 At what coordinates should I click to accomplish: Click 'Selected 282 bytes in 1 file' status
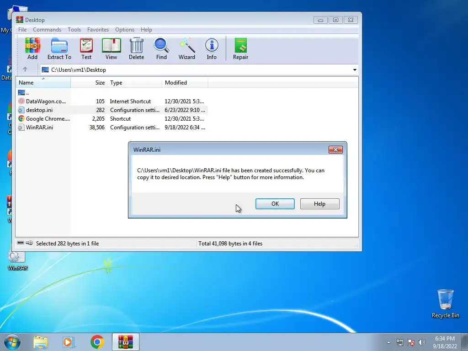[x=68, y=243]
